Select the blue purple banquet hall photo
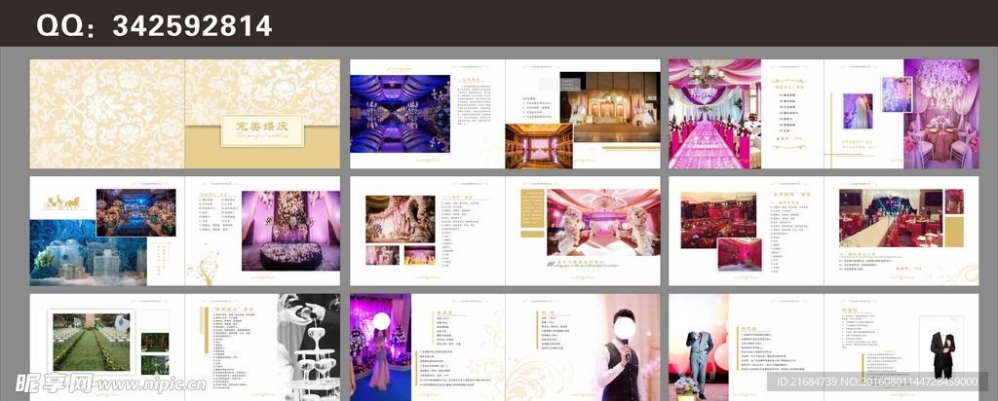 click(400, 113)
